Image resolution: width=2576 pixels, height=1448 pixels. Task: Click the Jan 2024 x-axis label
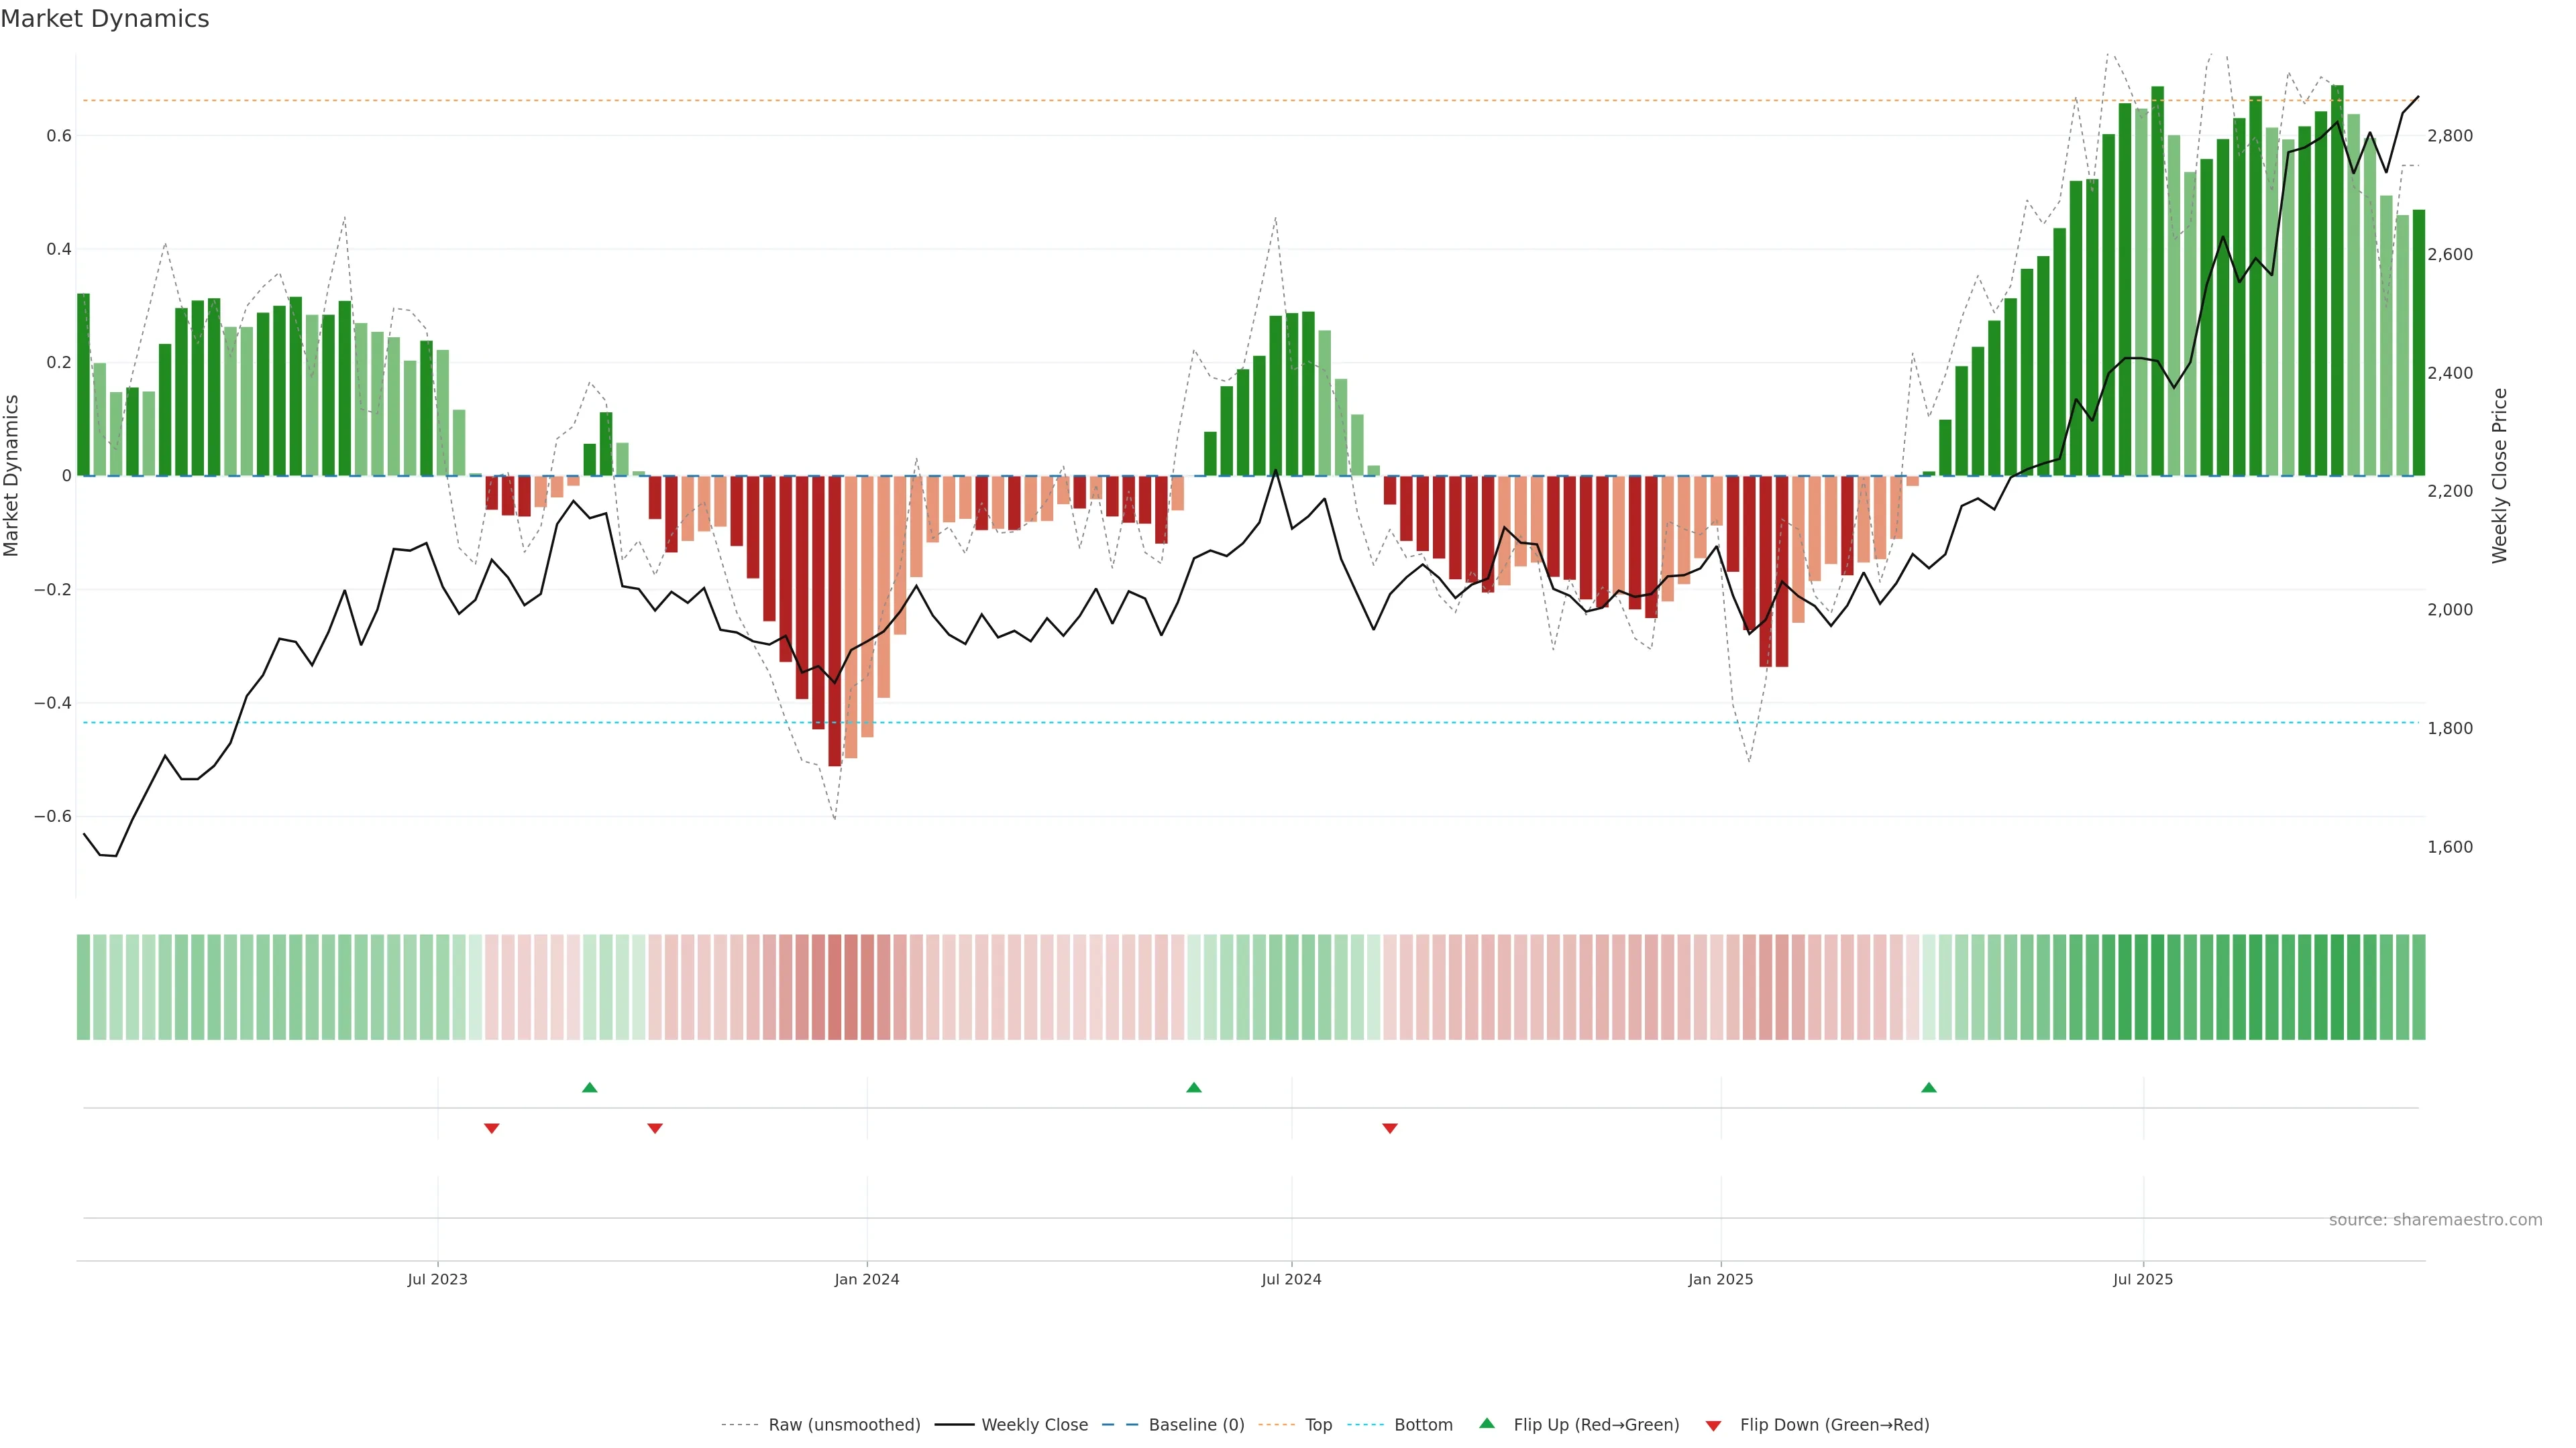point(867,1279)
